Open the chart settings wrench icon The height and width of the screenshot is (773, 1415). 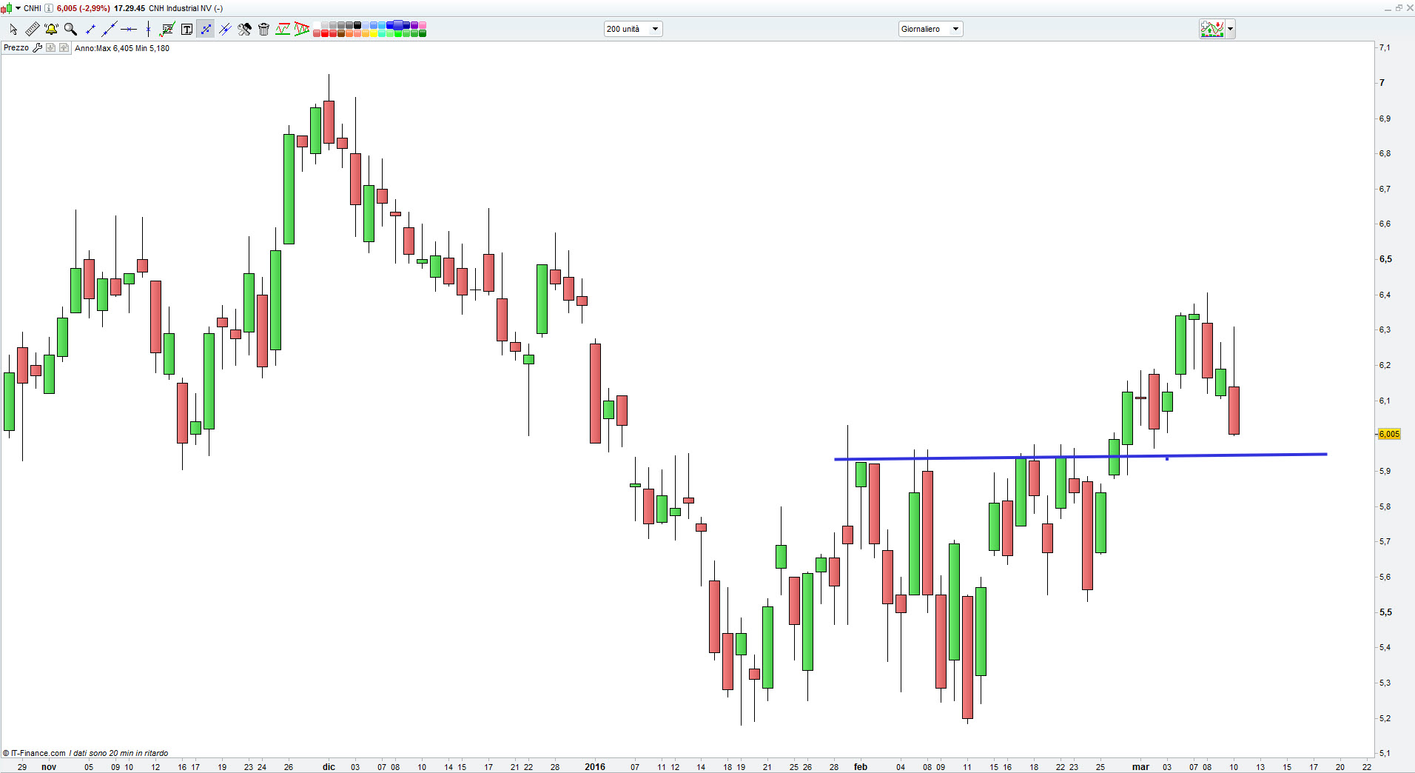[245, 29]
